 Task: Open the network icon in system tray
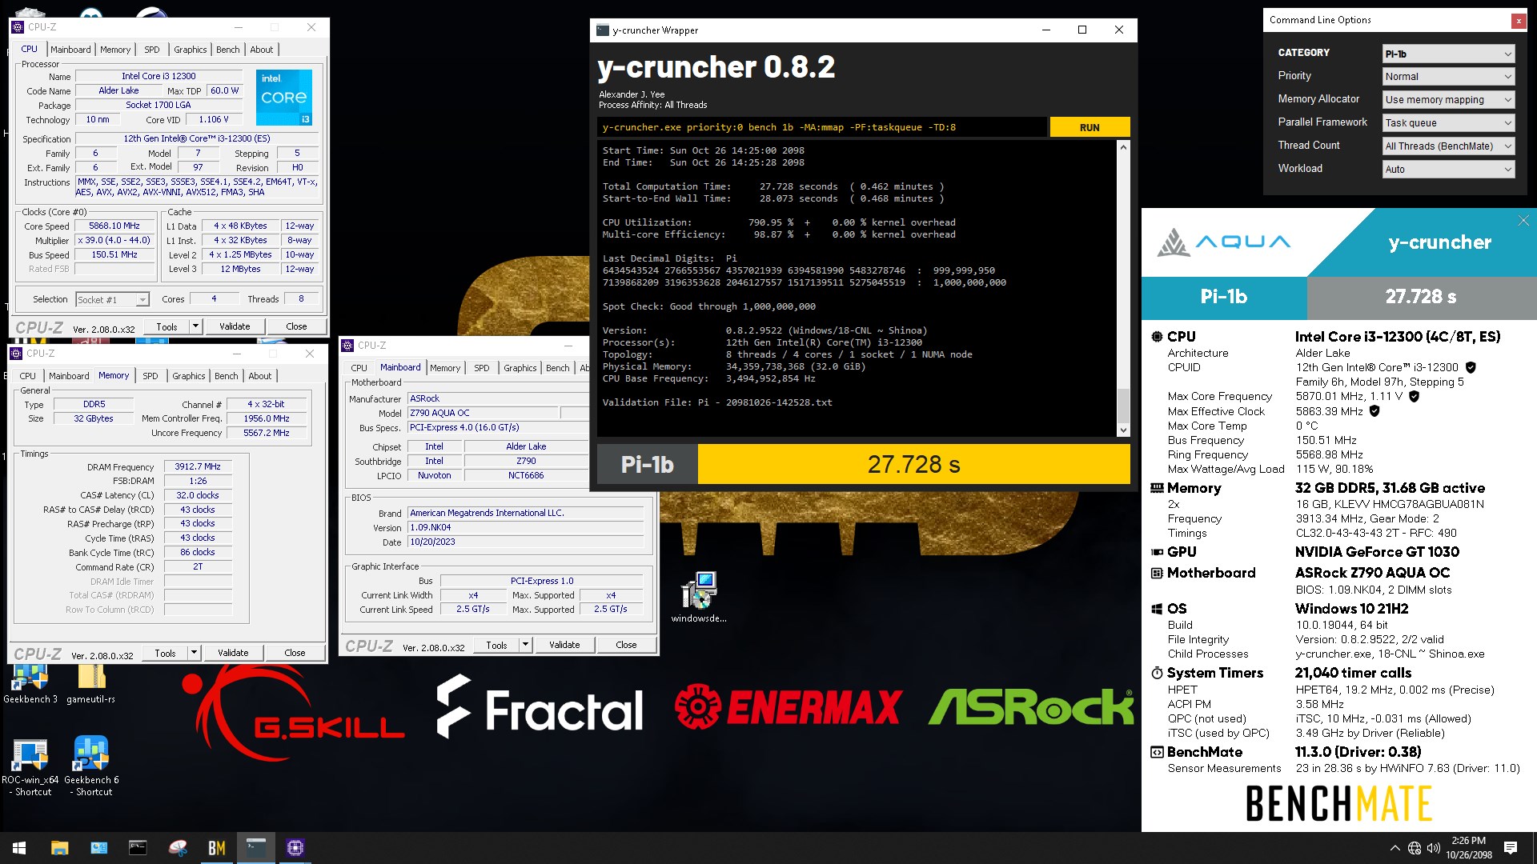click(x=1415, y=848)
